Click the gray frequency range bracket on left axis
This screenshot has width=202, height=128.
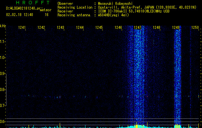[6, 90]
